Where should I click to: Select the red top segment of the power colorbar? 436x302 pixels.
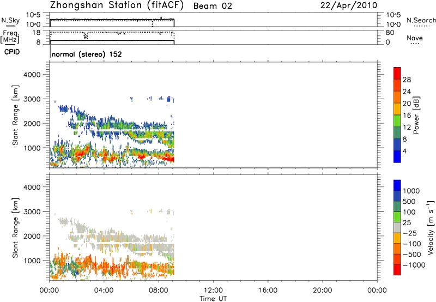coord(397,74)
